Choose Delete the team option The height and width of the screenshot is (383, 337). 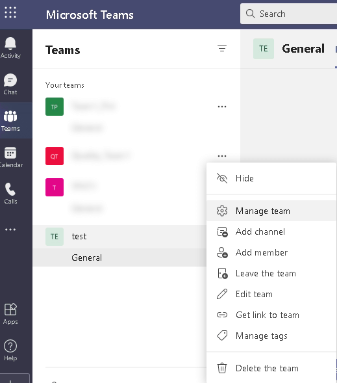coord(271,368)
